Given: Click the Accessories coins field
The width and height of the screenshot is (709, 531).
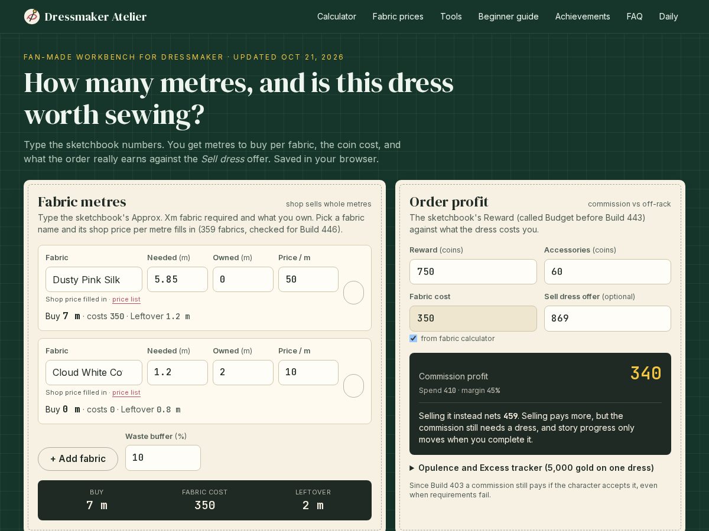Looking at the screenshot, I should click(607, 272).
